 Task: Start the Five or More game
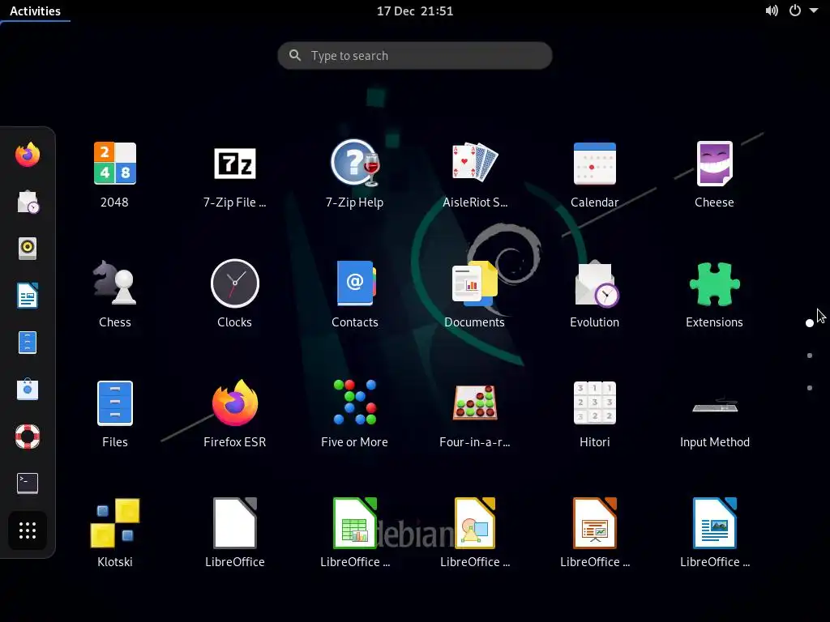(x=355, y=403)
